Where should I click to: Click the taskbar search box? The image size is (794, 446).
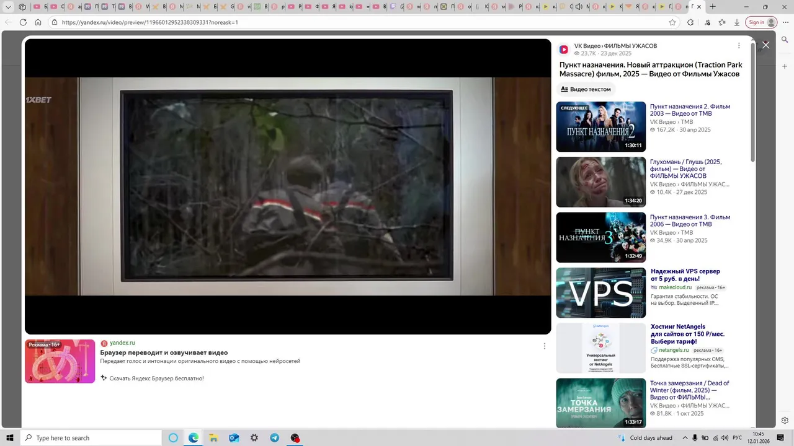click(x=91, y=438)
